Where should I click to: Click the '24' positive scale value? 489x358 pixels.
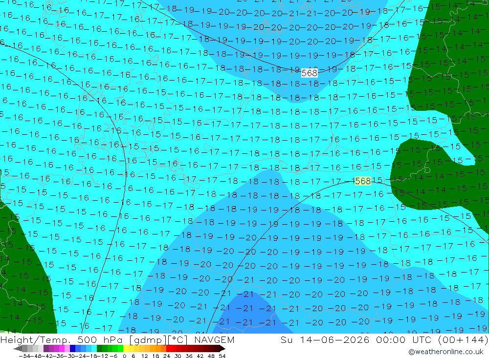click(x=167, y=356)
